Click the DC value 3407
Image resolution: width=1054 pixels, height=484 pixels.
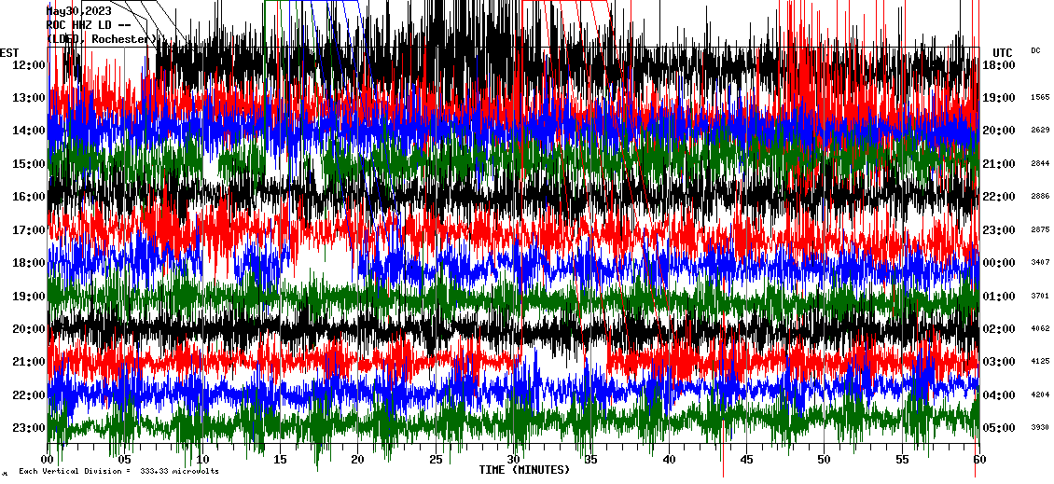point(1040,263)
